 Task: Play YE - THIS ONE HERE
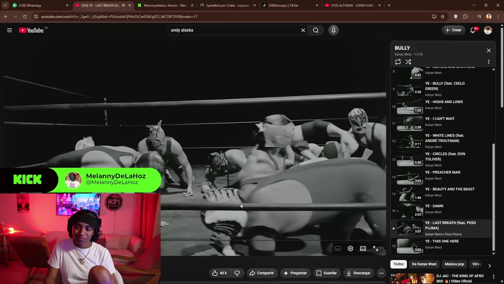point(441,246)
